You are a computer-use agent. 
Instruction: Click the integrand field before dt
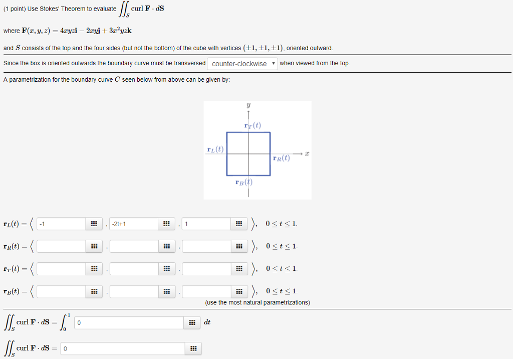click(128, 323)
